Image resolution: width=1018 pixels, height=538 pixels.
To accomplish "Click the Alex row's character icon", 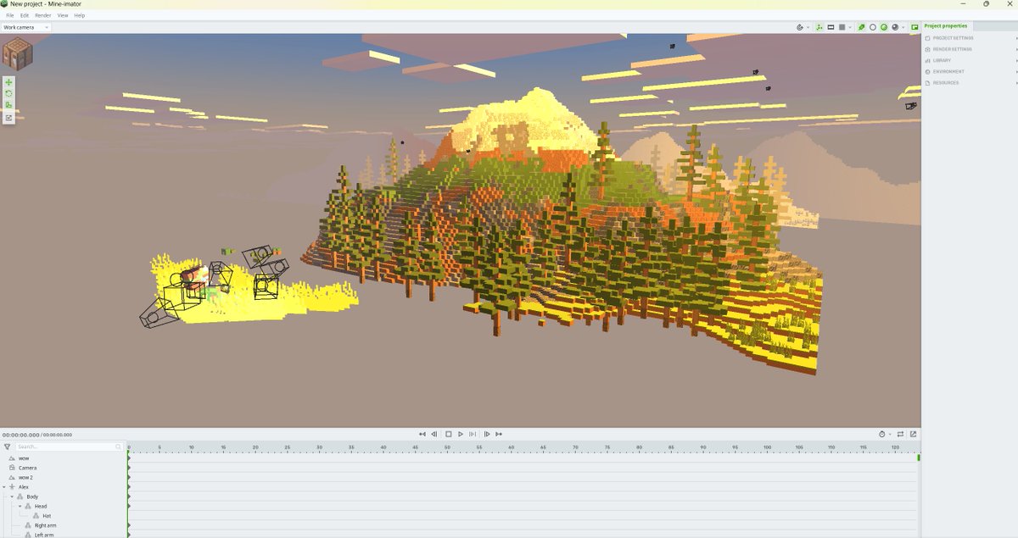I will 12,487.
